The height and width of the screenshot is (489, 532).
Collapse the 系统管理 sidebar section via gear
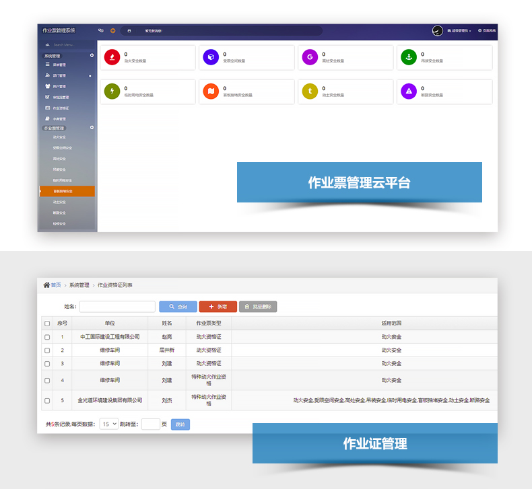[92, 55]
